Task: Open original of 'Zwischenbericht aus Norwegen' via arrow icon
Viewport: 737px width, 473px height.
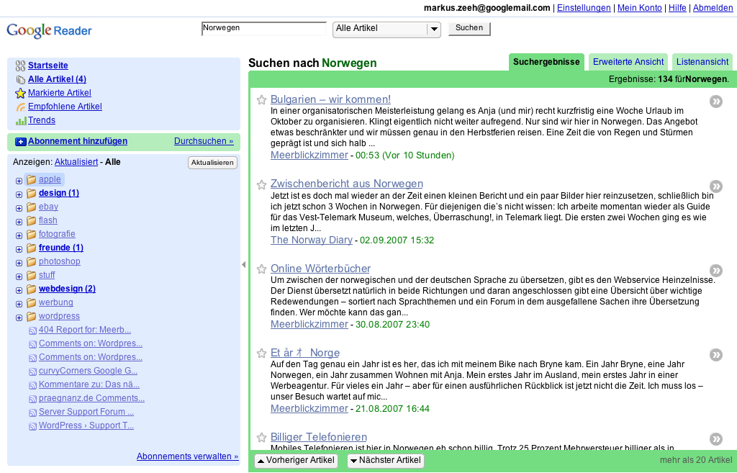Action: [x=716, y=186]
